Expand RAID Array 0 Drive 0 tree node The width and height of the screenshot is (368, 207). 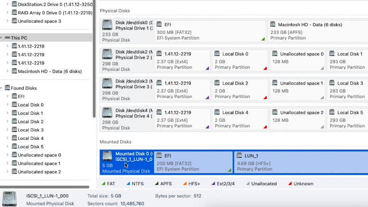tap(7, 12)
